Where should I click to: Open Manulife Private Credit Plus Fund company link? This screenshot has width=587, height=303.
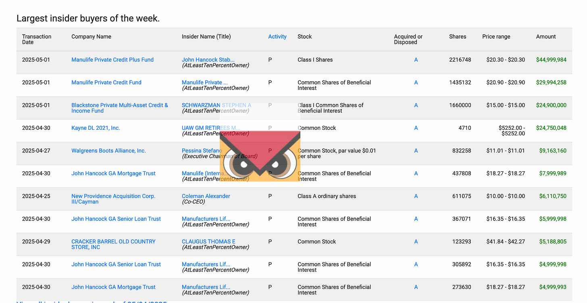point(112,60)
